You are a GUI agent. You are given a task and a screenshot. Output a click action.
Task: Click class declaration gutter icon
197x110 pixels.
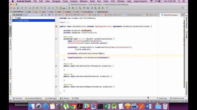[56, 27]
